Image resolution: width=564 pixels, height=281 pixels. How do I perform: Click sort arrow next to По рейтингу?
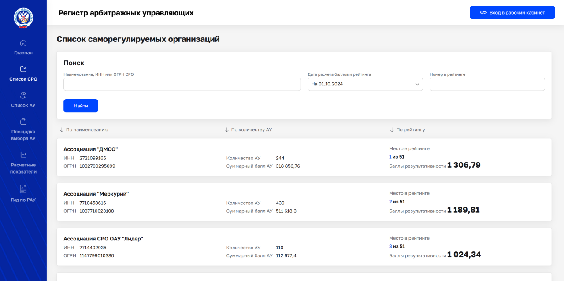tap(392, 129)
